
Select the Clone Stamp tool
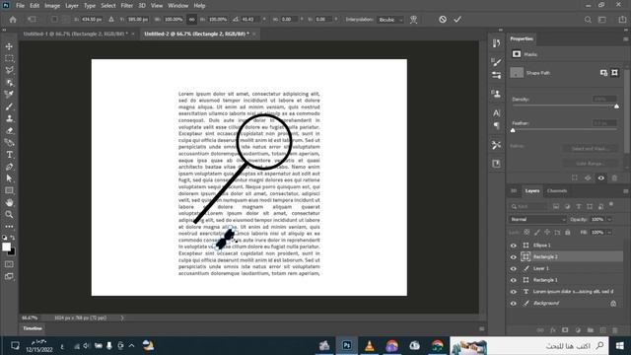(9, 118)
